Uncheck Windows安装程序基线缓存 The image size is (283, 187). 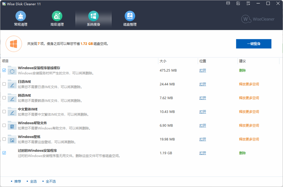point(4,70)
